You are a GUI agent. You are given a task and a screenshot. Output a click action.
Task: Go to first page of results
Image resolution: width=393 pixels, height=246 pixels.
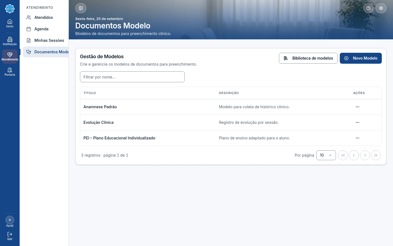(343, 155)
